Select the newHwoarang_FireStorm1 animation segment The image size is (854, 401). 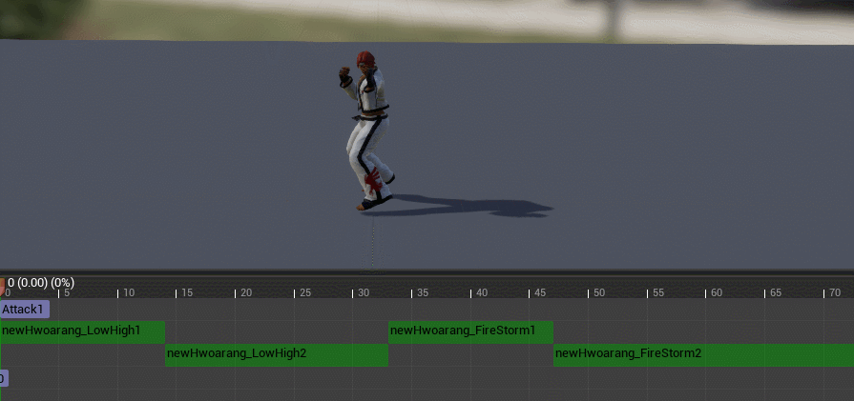coord(470,332)
